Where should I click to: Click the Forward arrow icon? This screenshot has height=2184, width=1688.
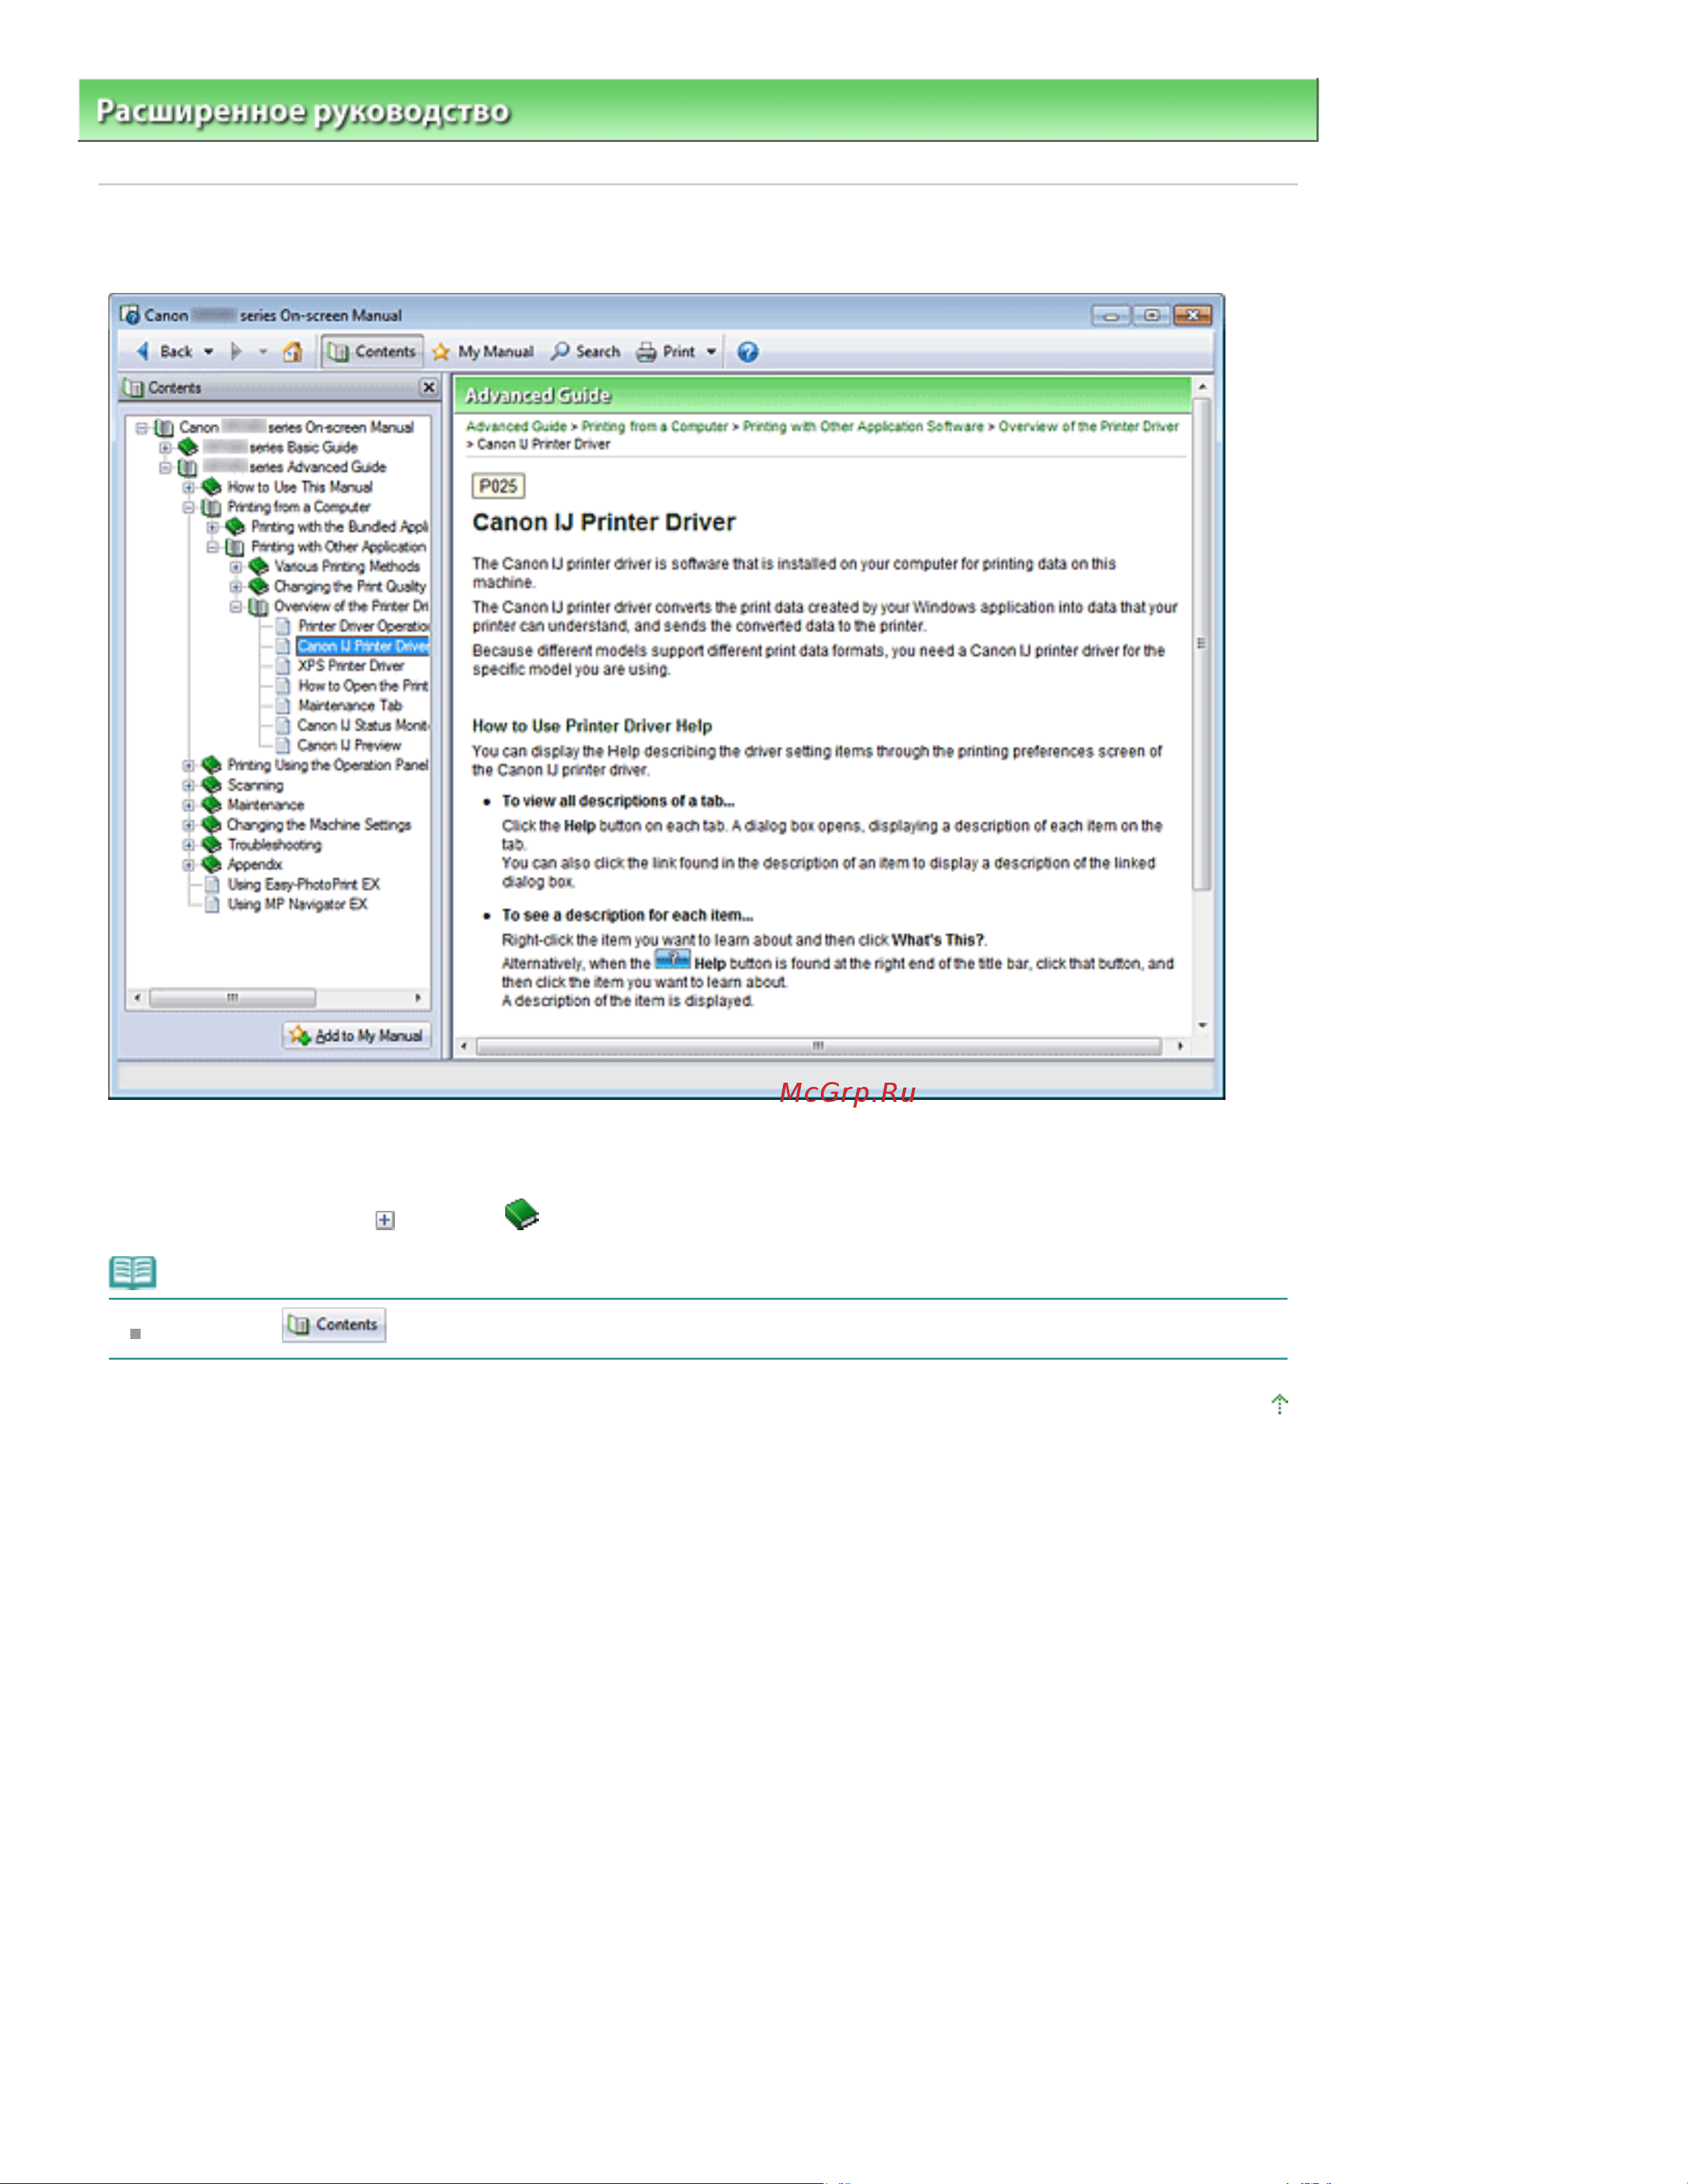236,351
